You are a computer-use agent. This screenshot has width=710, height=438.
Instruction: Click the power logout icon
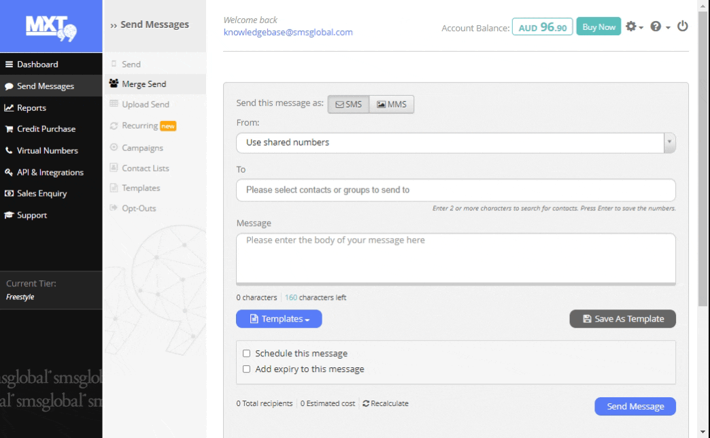click(682, 27)
